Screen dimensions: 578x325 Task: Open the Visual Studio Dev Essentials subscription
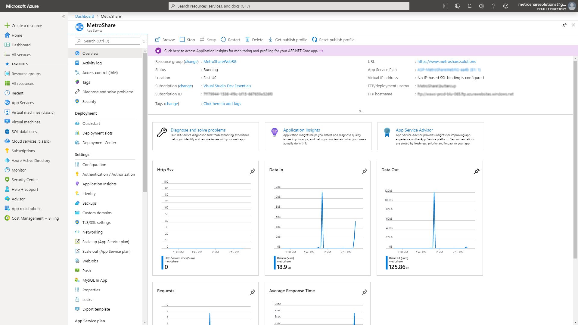227,86
